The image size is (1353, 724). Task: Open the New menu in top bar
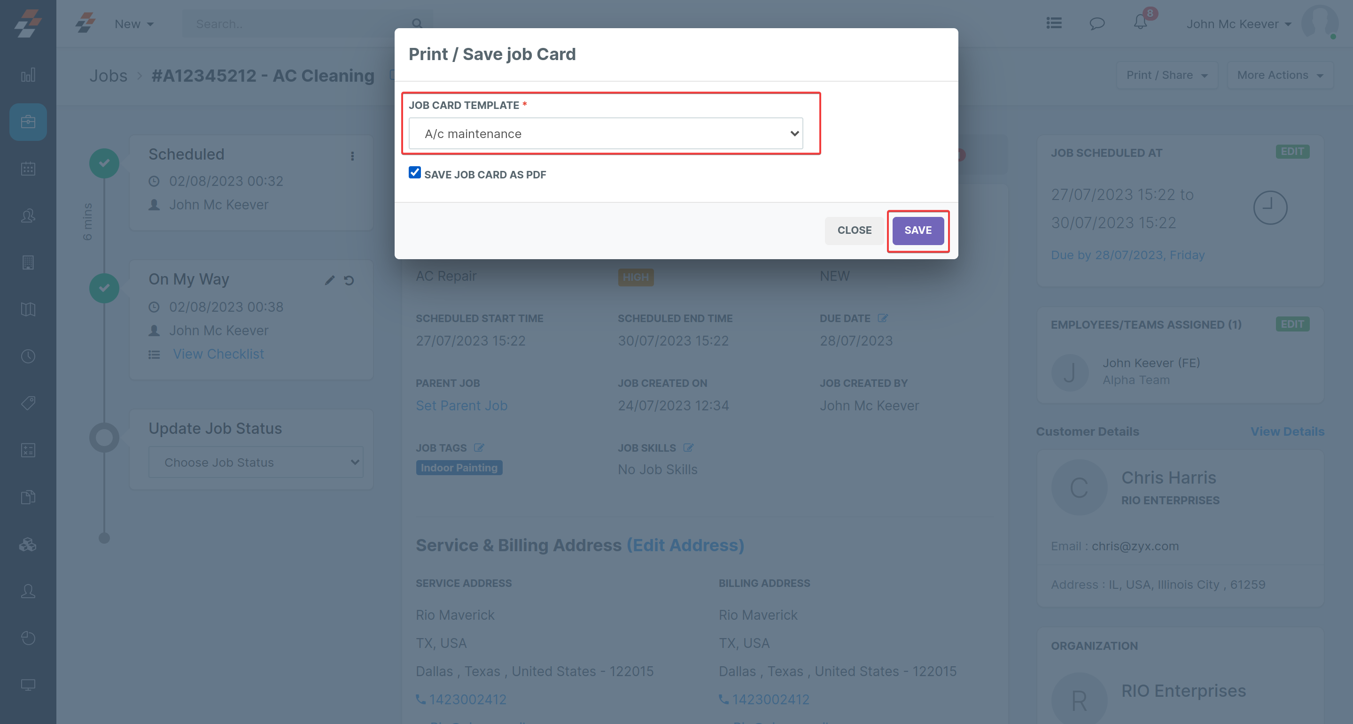(134, 24)
